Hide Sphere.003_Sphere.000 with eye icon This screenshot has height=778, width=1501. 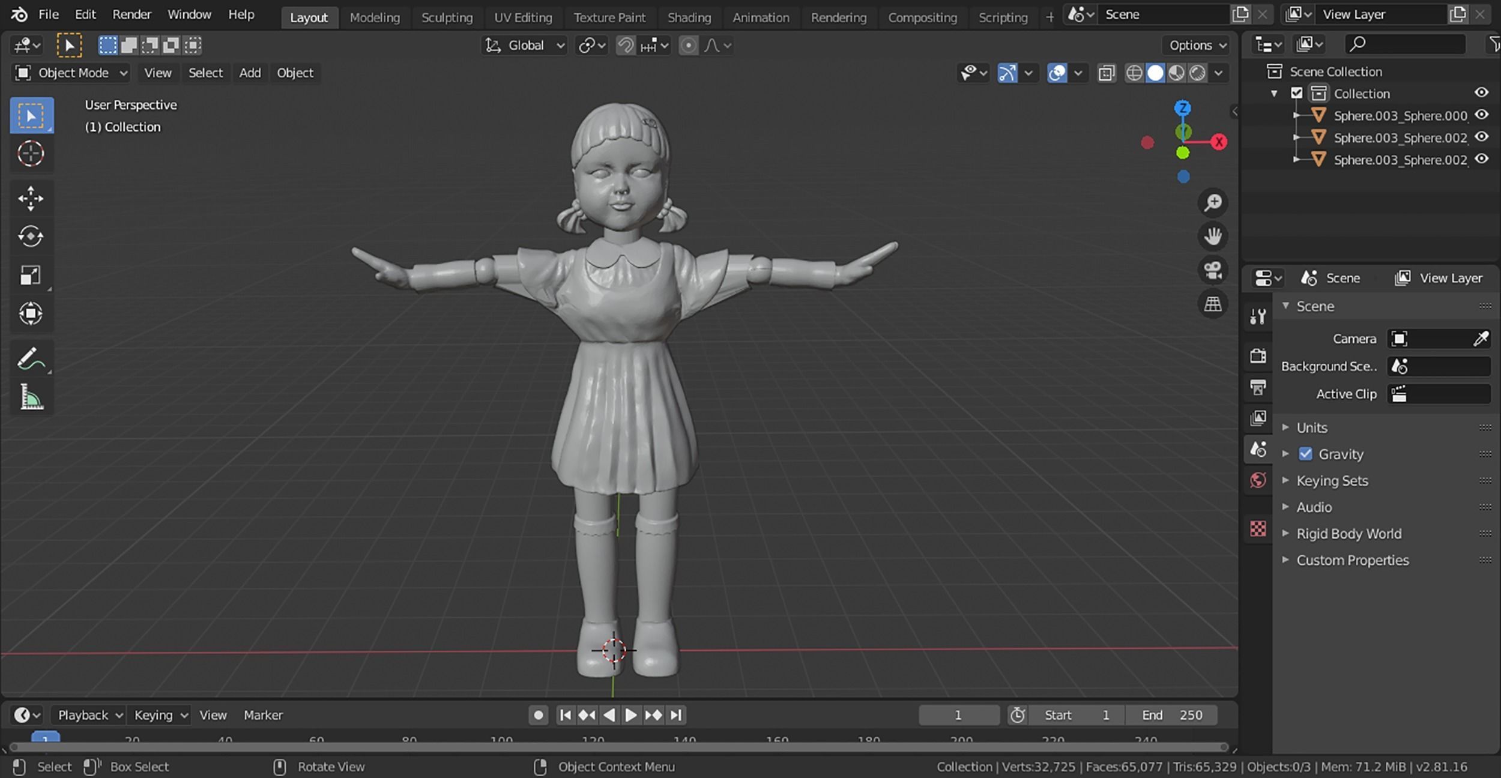1482,115
